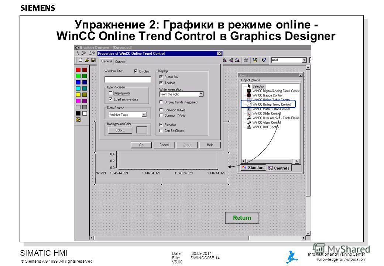Switch to the Standard palette tab
Image resolution: width=384 pixels, height=266 pixels.
coord(253,168)
